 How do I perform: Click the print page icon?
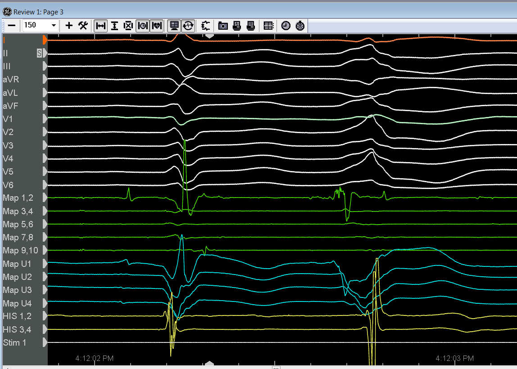[251, 25]
